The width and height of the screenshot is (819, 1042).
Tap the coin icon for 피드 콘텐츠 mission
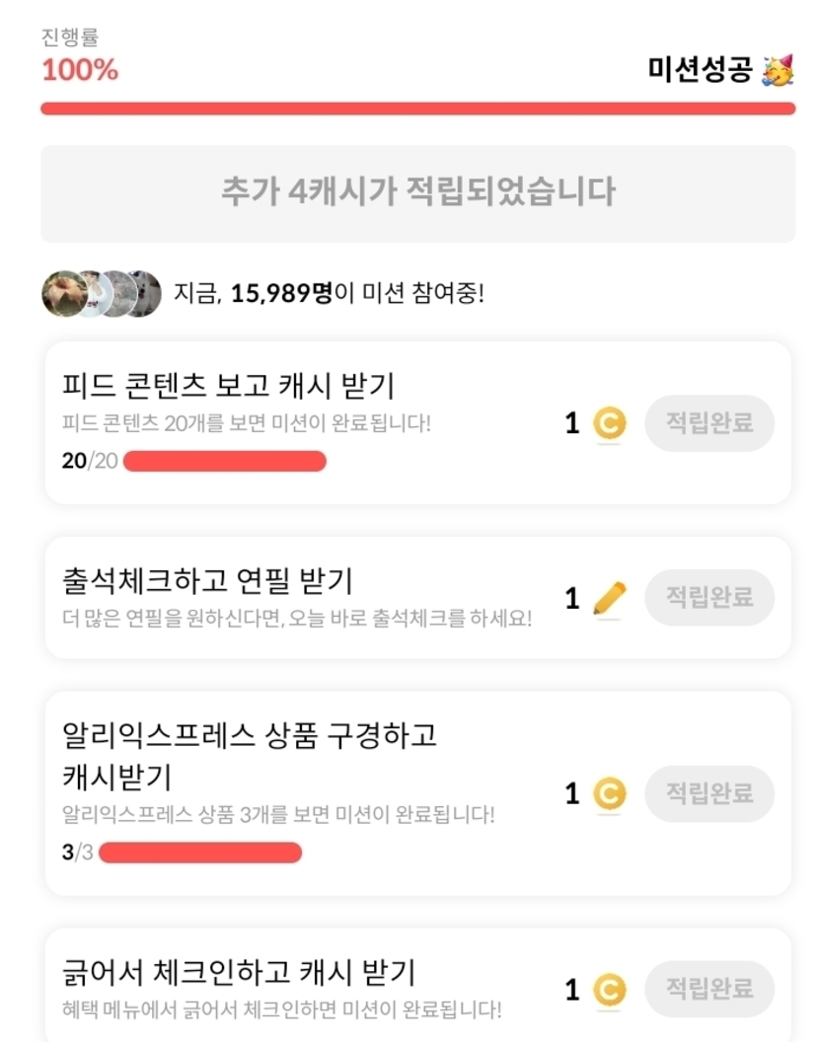click(609, 424)
